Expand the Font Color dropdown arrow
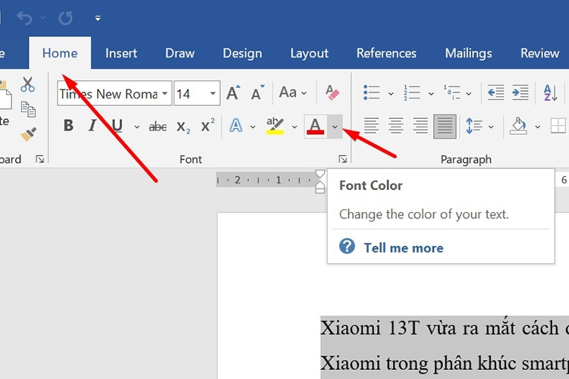Image resolution: width=569 pixels, height=379 pixels. pos(335,127)
